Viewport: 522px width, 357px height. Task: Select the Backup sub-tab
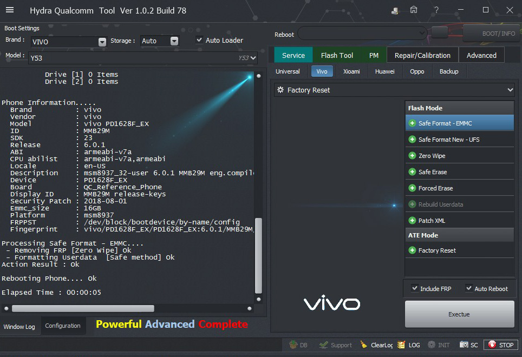pyautogui.click(x=449, y=71)
